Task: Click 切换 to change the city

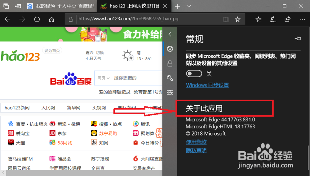Action: (x=100, y=53)
